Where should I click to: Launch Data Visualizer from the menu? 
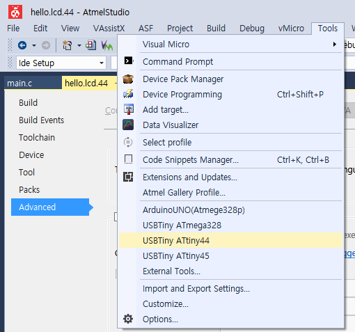pos(230,125)
